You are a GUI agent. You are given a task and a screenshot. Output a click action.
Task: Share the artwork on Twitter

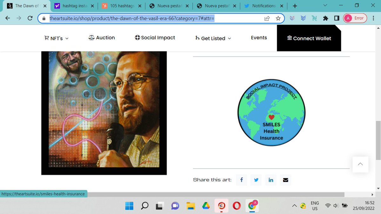(256, 180)
